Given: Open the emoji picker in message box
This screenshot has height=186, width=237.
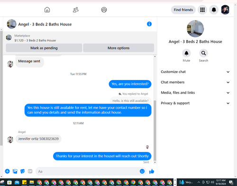Looking at the screenshot, I should click(142, 171).
